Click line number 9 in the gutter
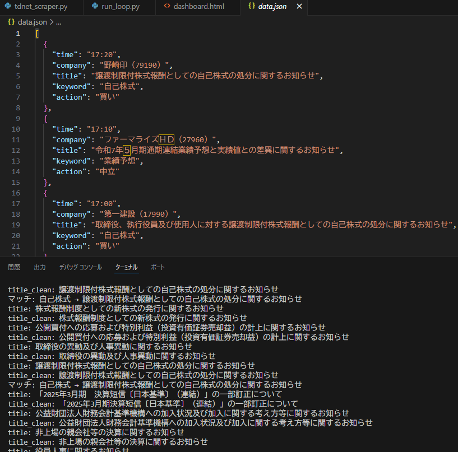The image size is (458, 452). click(18, 119)
